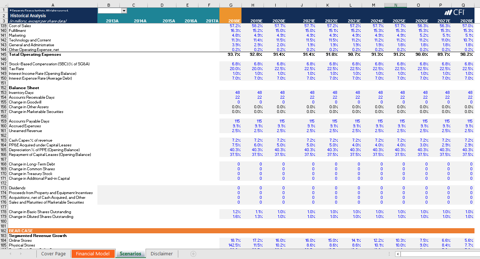
Task: Click the horizontal scrollbar left arrow
Action: [x=398, y=253]
